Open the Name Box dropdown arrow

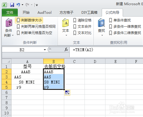pos(45,50)
